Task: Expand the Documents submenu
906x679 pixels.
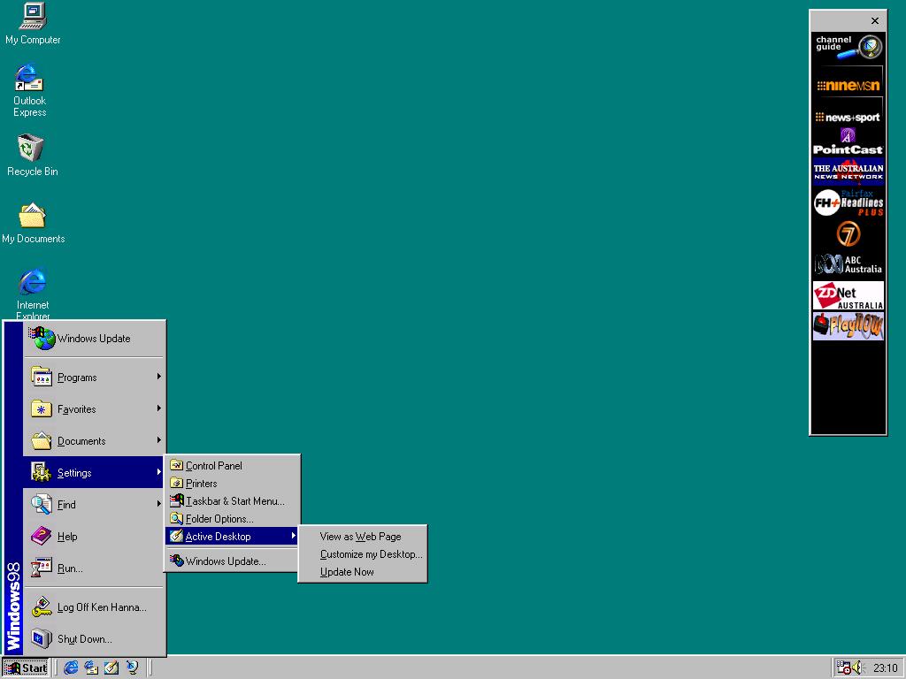Action: [x=94, y=440]
